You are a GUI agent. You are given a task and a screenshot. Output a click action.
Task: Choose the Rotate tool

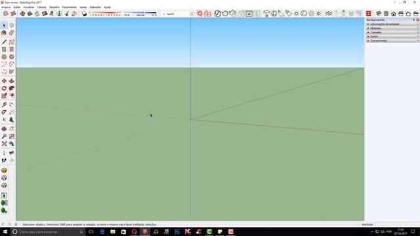pos(4,88)
